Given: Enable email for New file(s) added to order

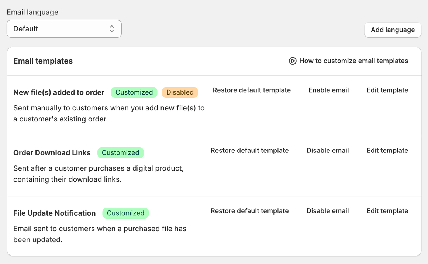Looking at the screenshot, I should pyautogui.click(x=329, y=90).
